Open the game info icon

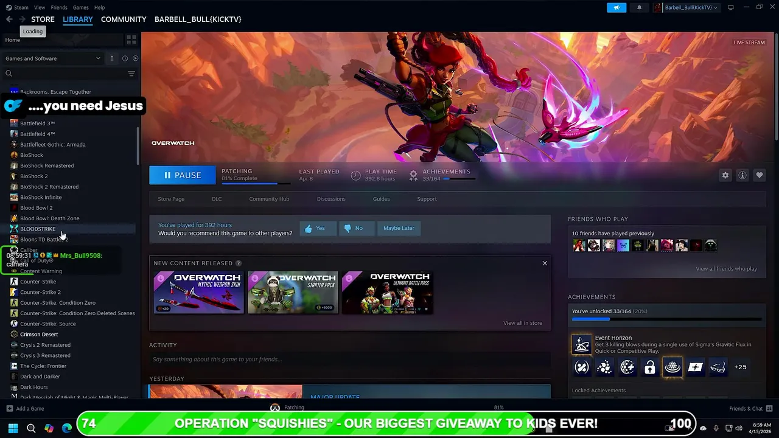pyautogui.click(x=742, y=175)
